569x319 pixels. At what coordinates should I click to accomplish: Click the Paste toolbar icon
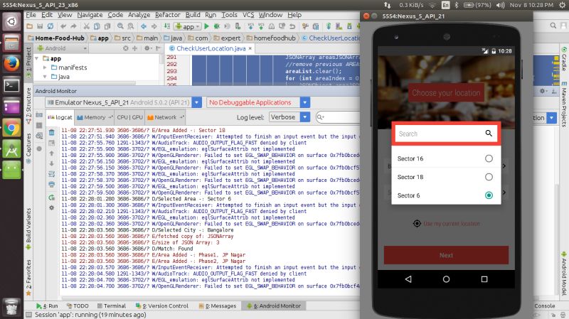tap(107, 26)
